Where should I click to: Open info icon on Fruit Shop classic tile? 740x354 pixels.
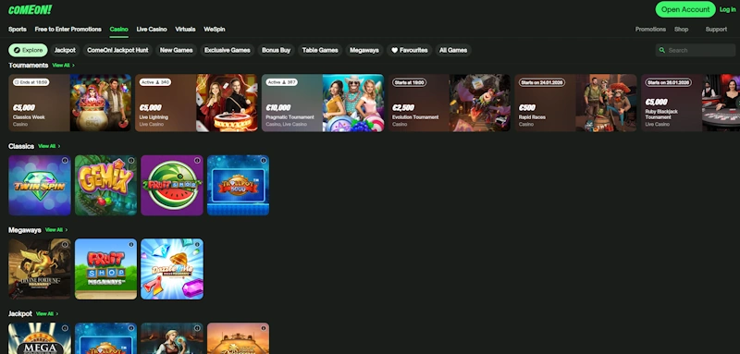[x=197, y=161]
